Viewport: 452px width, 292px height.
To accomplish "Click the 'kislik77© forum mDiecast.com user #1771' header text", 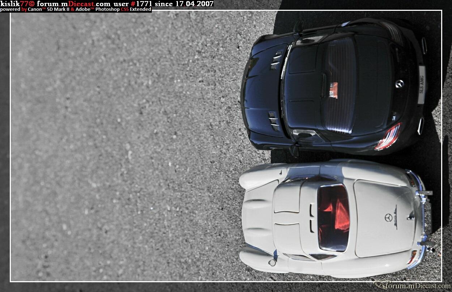I will click(107, 4).
